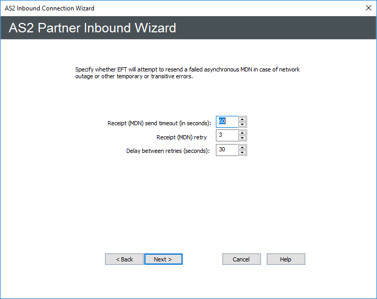Screen dimensions: 377x299
Task: Lower delay between retries using down arrow
Action: click(242, 153)
